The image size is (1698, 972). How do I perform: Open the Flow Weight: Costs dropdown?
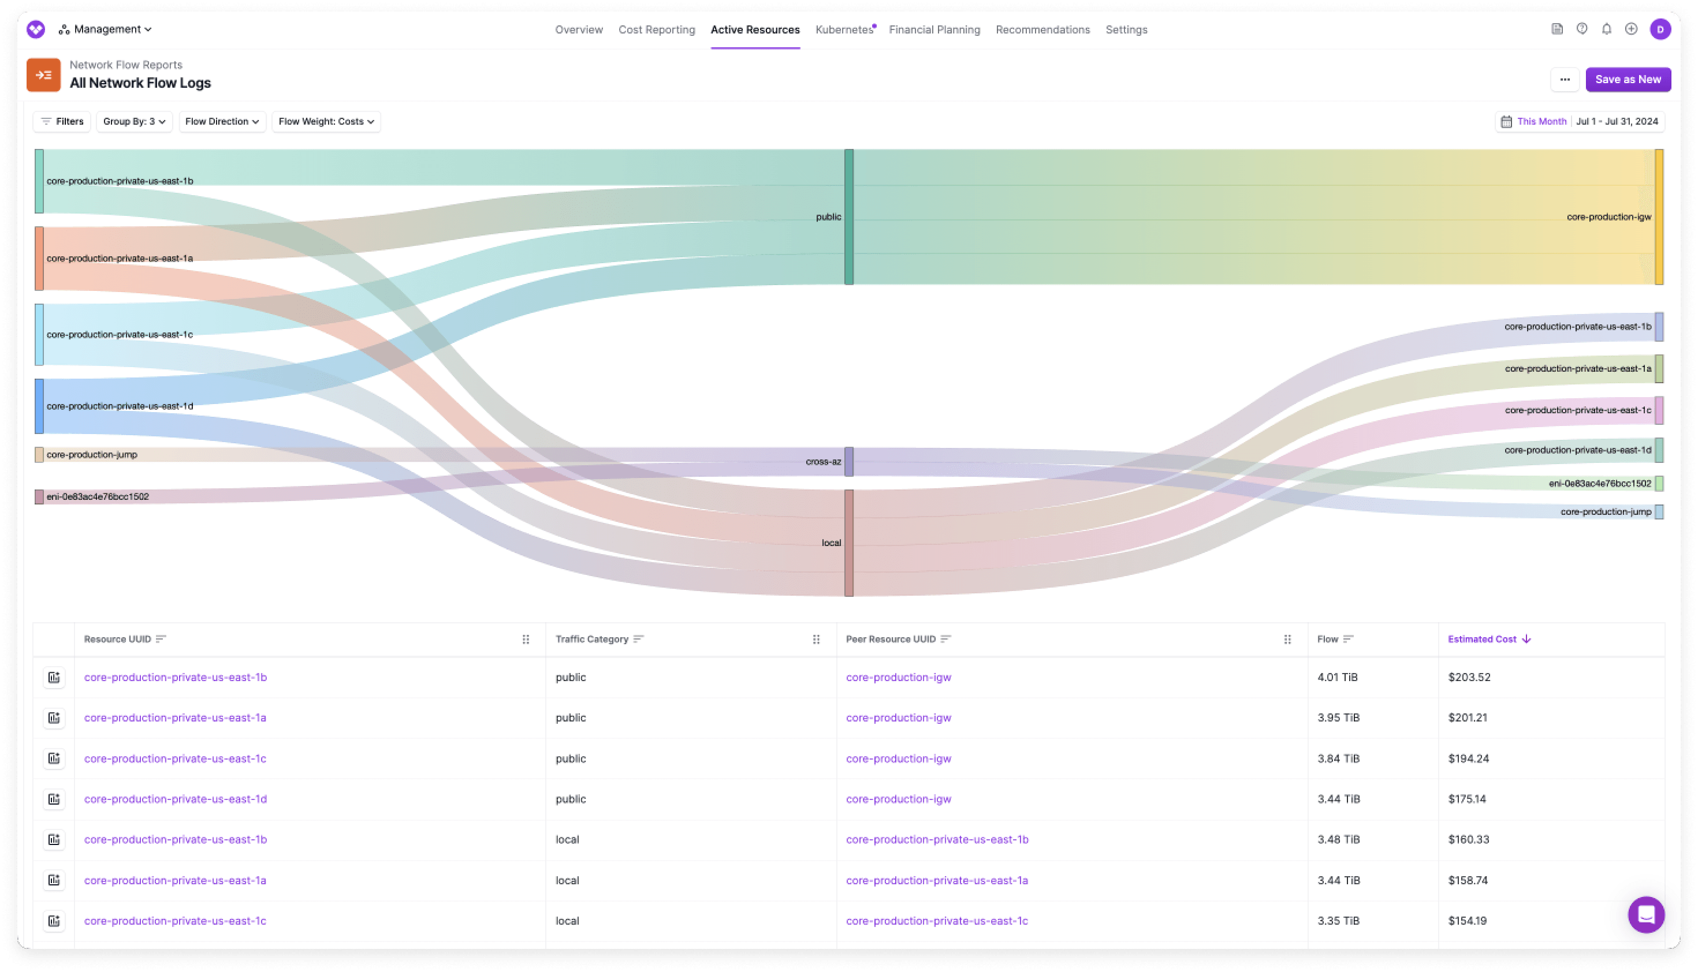(x=326, y=121)
